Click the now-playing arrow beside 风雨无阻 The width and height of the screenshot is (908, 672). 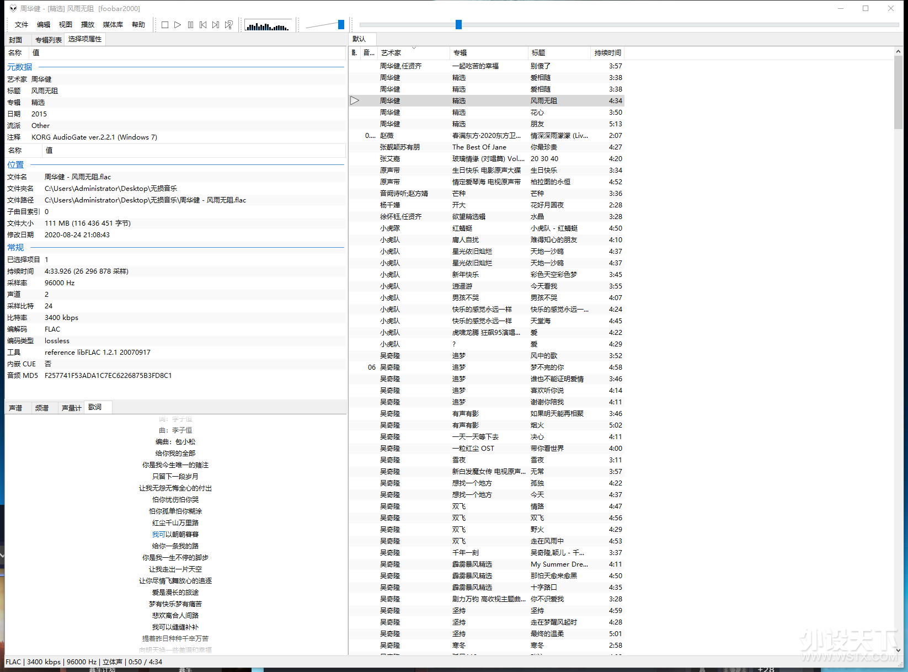(x=355, y=100)
